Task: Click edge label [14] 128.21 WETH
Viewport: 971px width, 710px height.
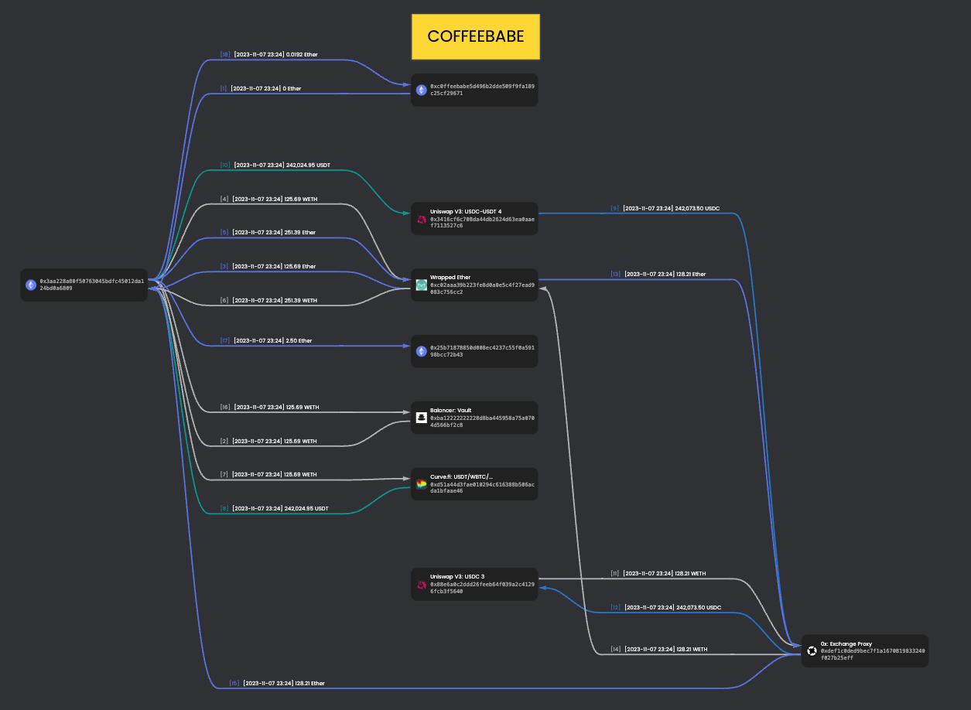Action: 658,649
